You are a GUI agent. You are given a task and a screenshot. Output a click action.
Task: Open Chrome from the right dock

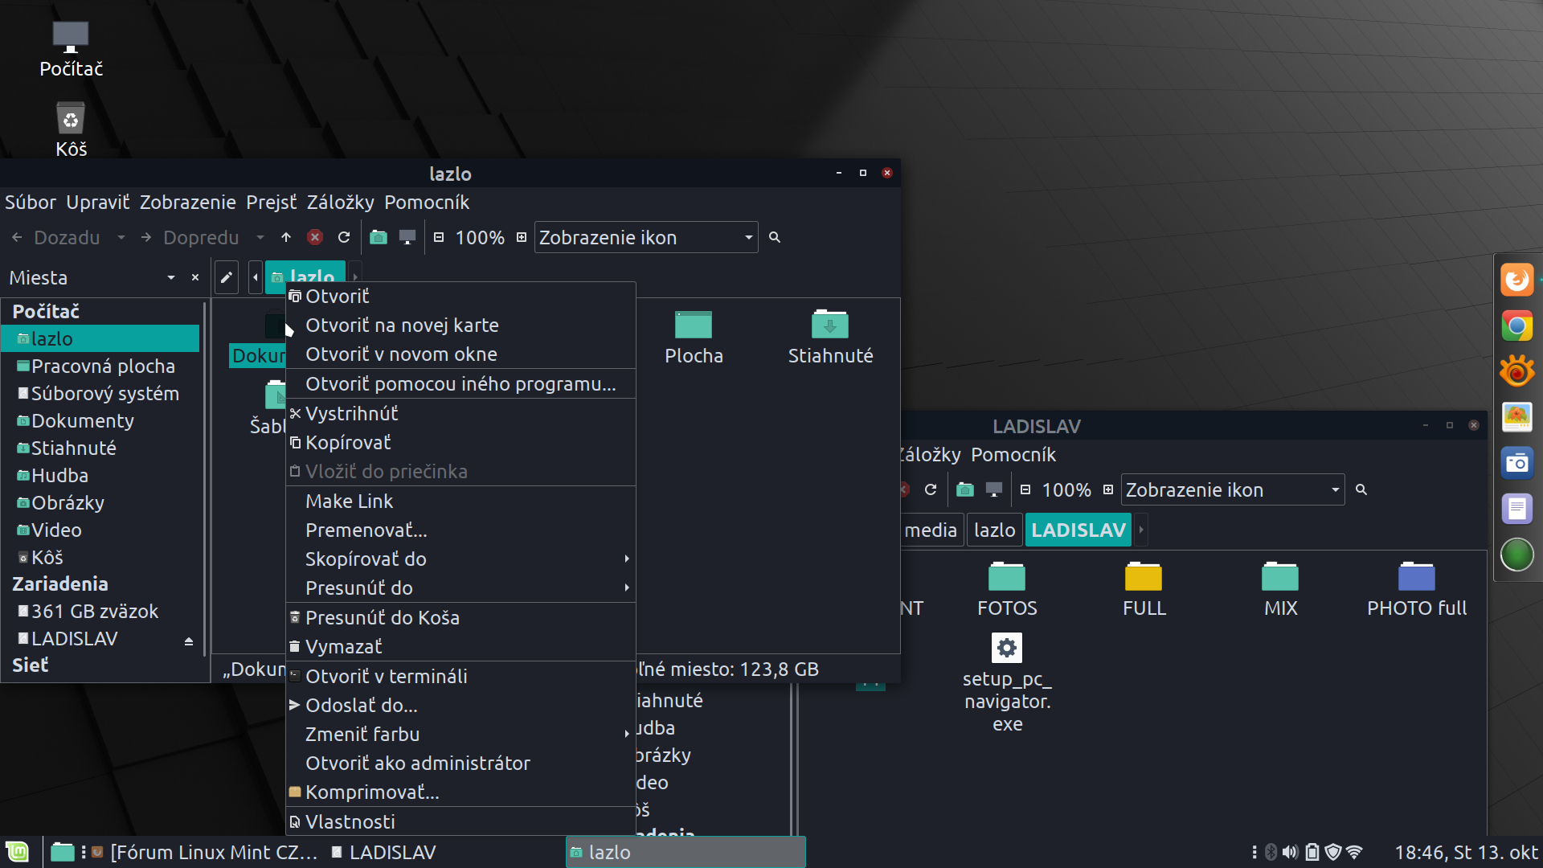(1516, 326)
